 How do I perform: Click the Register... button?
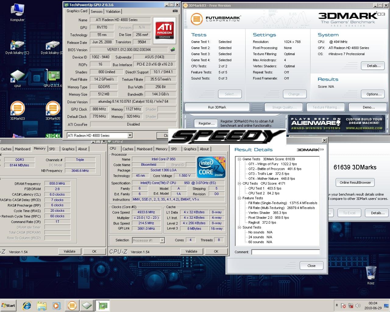[x=206, y=123]
